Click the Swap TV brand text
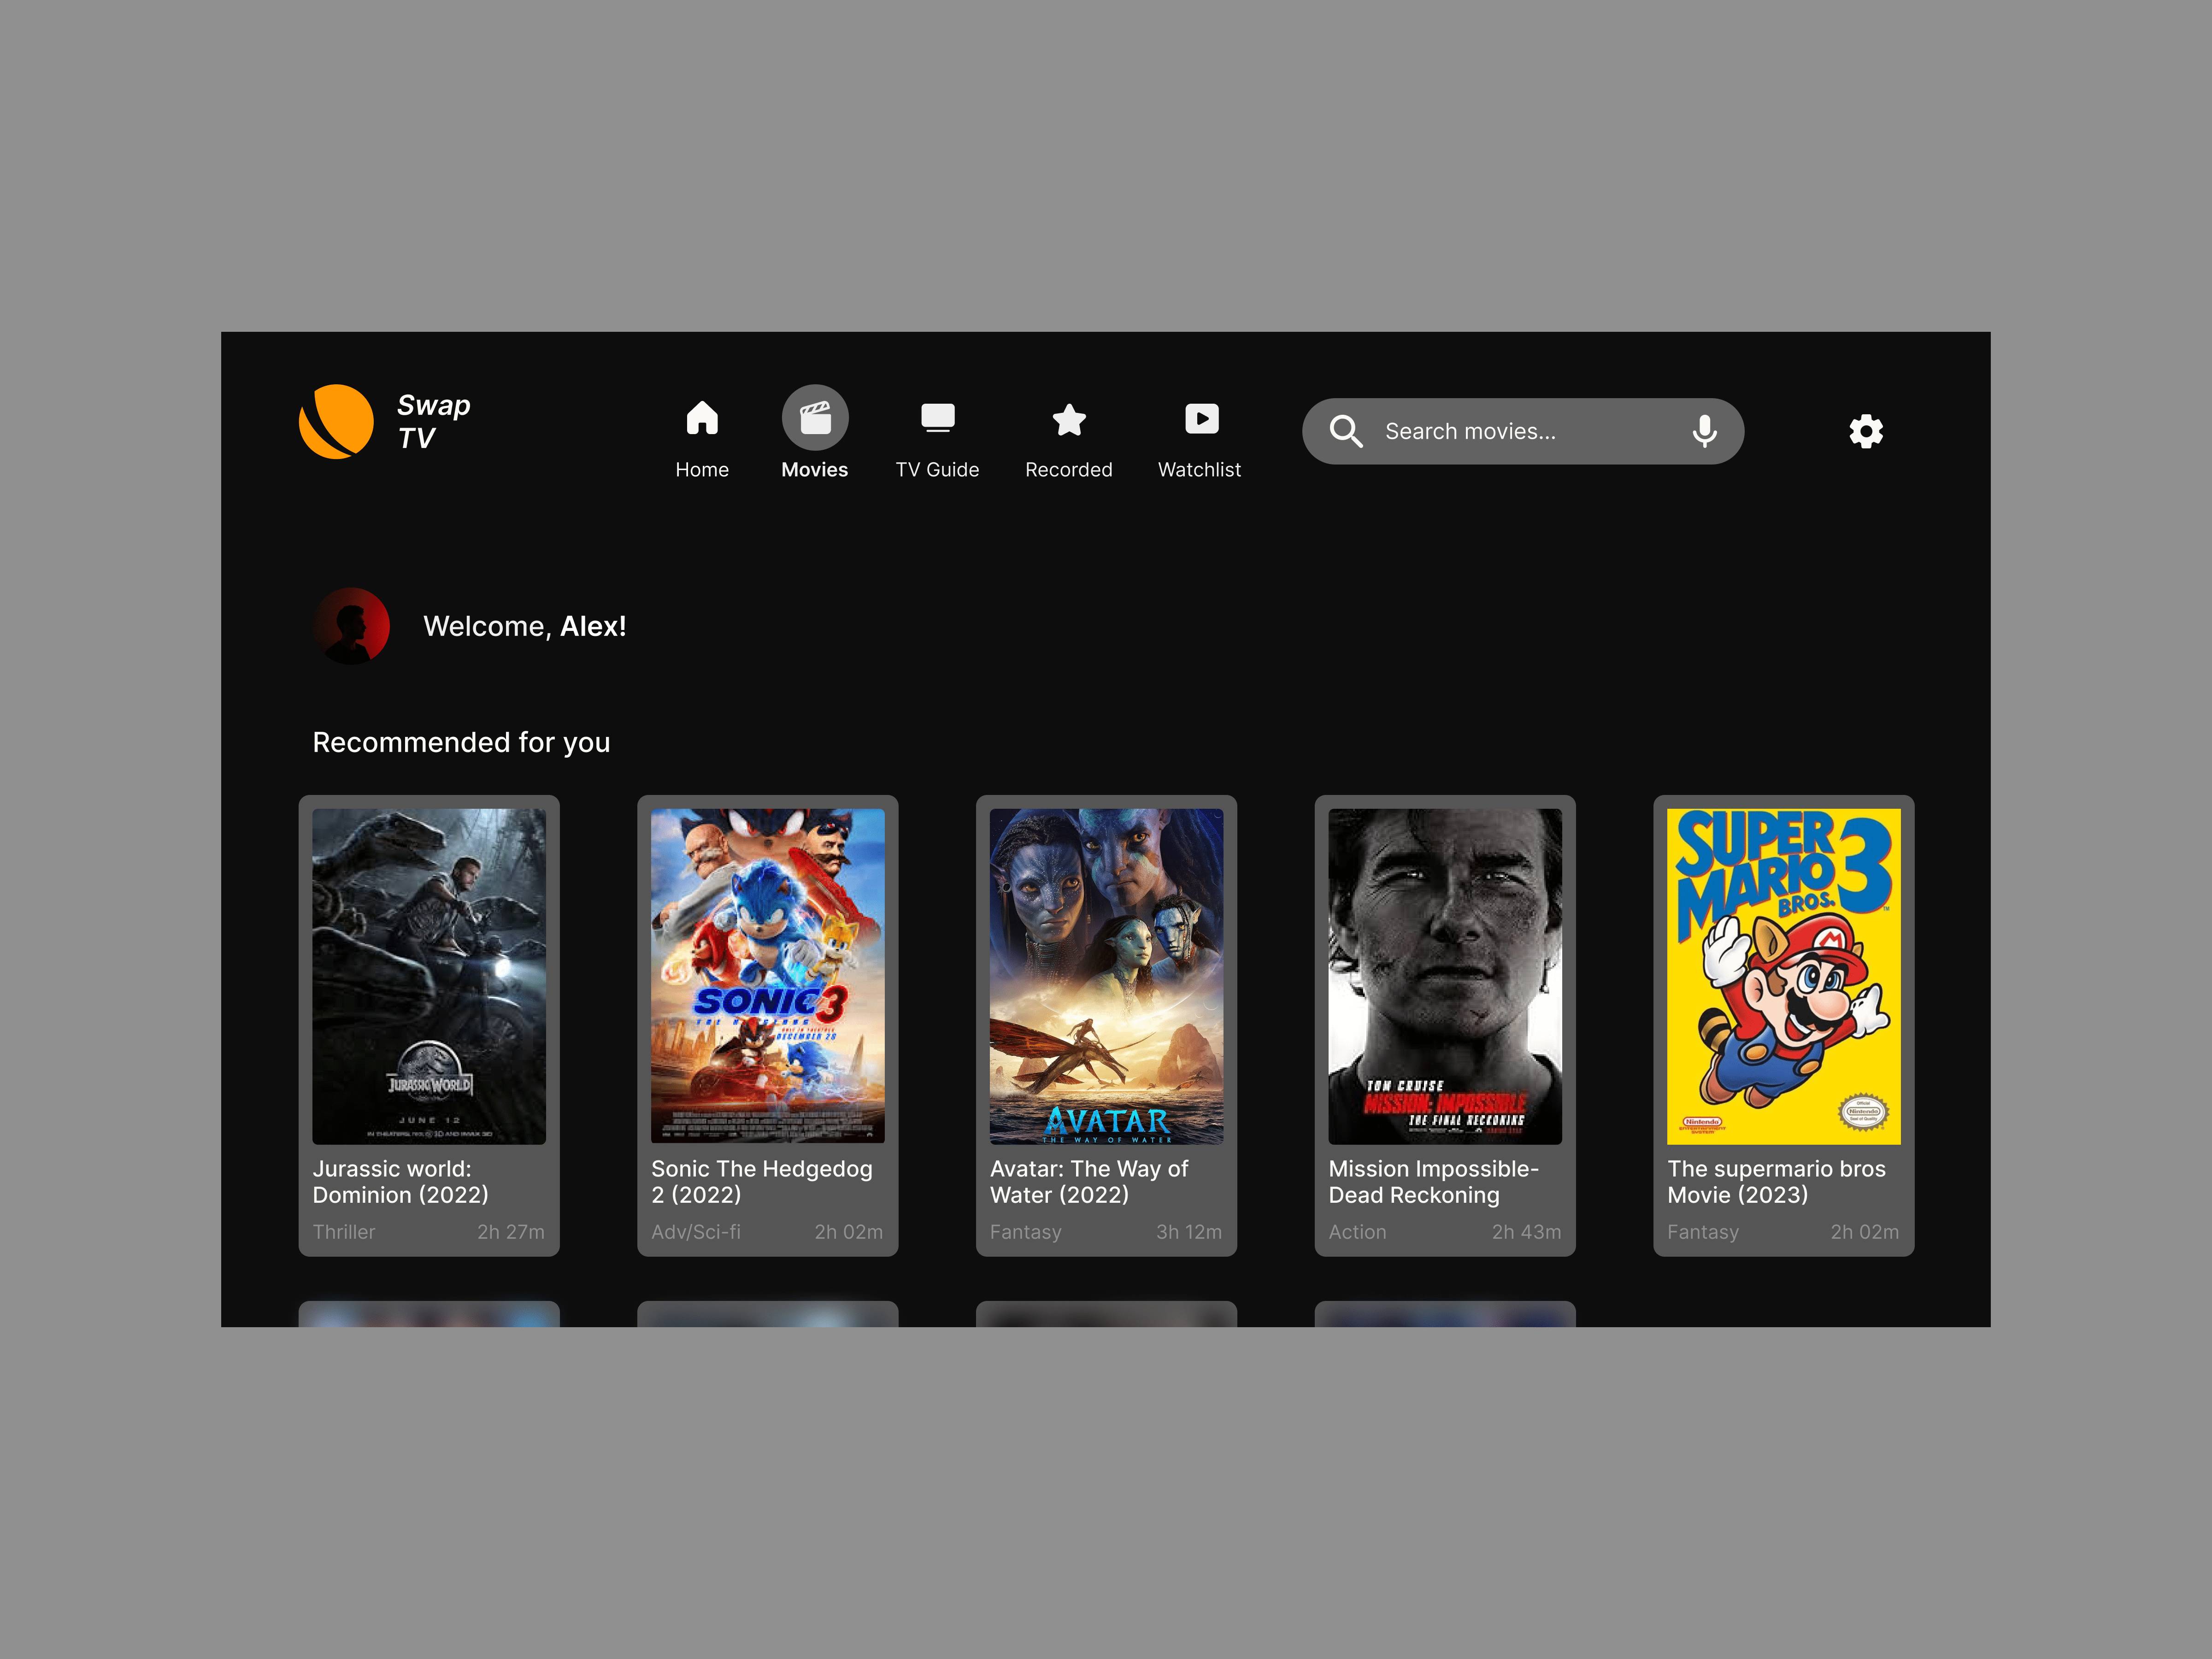The image size is (2212, 1659). pyautogui.click(x=433, y=421)
